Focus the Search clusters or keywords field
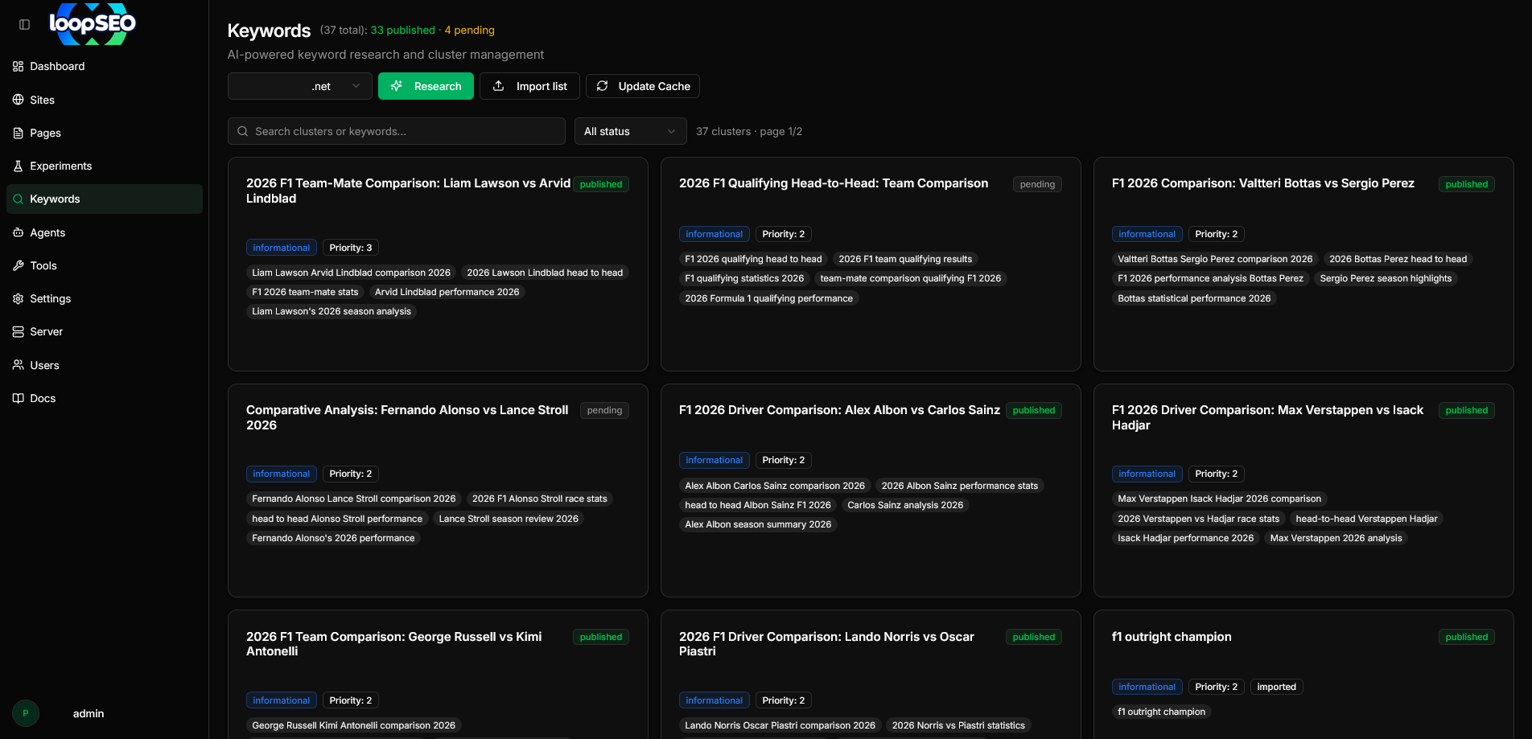 [x=397, y=131]
